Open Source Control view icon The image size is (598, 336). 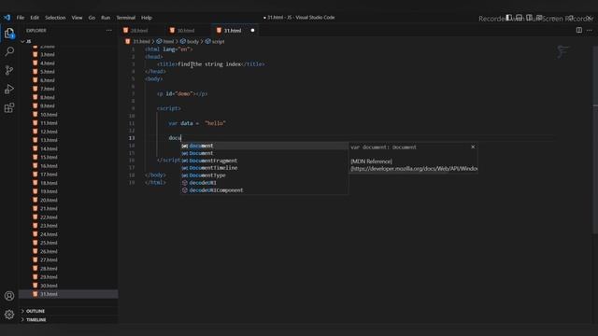pos(9,70)
